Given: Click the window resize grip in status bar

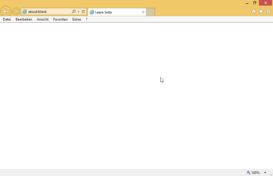Looking at the screenshot, I should point(271,174).
